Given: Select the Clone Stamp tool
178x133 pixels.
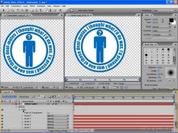Looking at the screenshot, I should [50, 10].
